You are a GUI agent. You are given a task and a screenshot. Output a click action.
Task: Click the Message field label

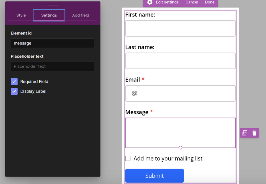[x=137, y=112]
